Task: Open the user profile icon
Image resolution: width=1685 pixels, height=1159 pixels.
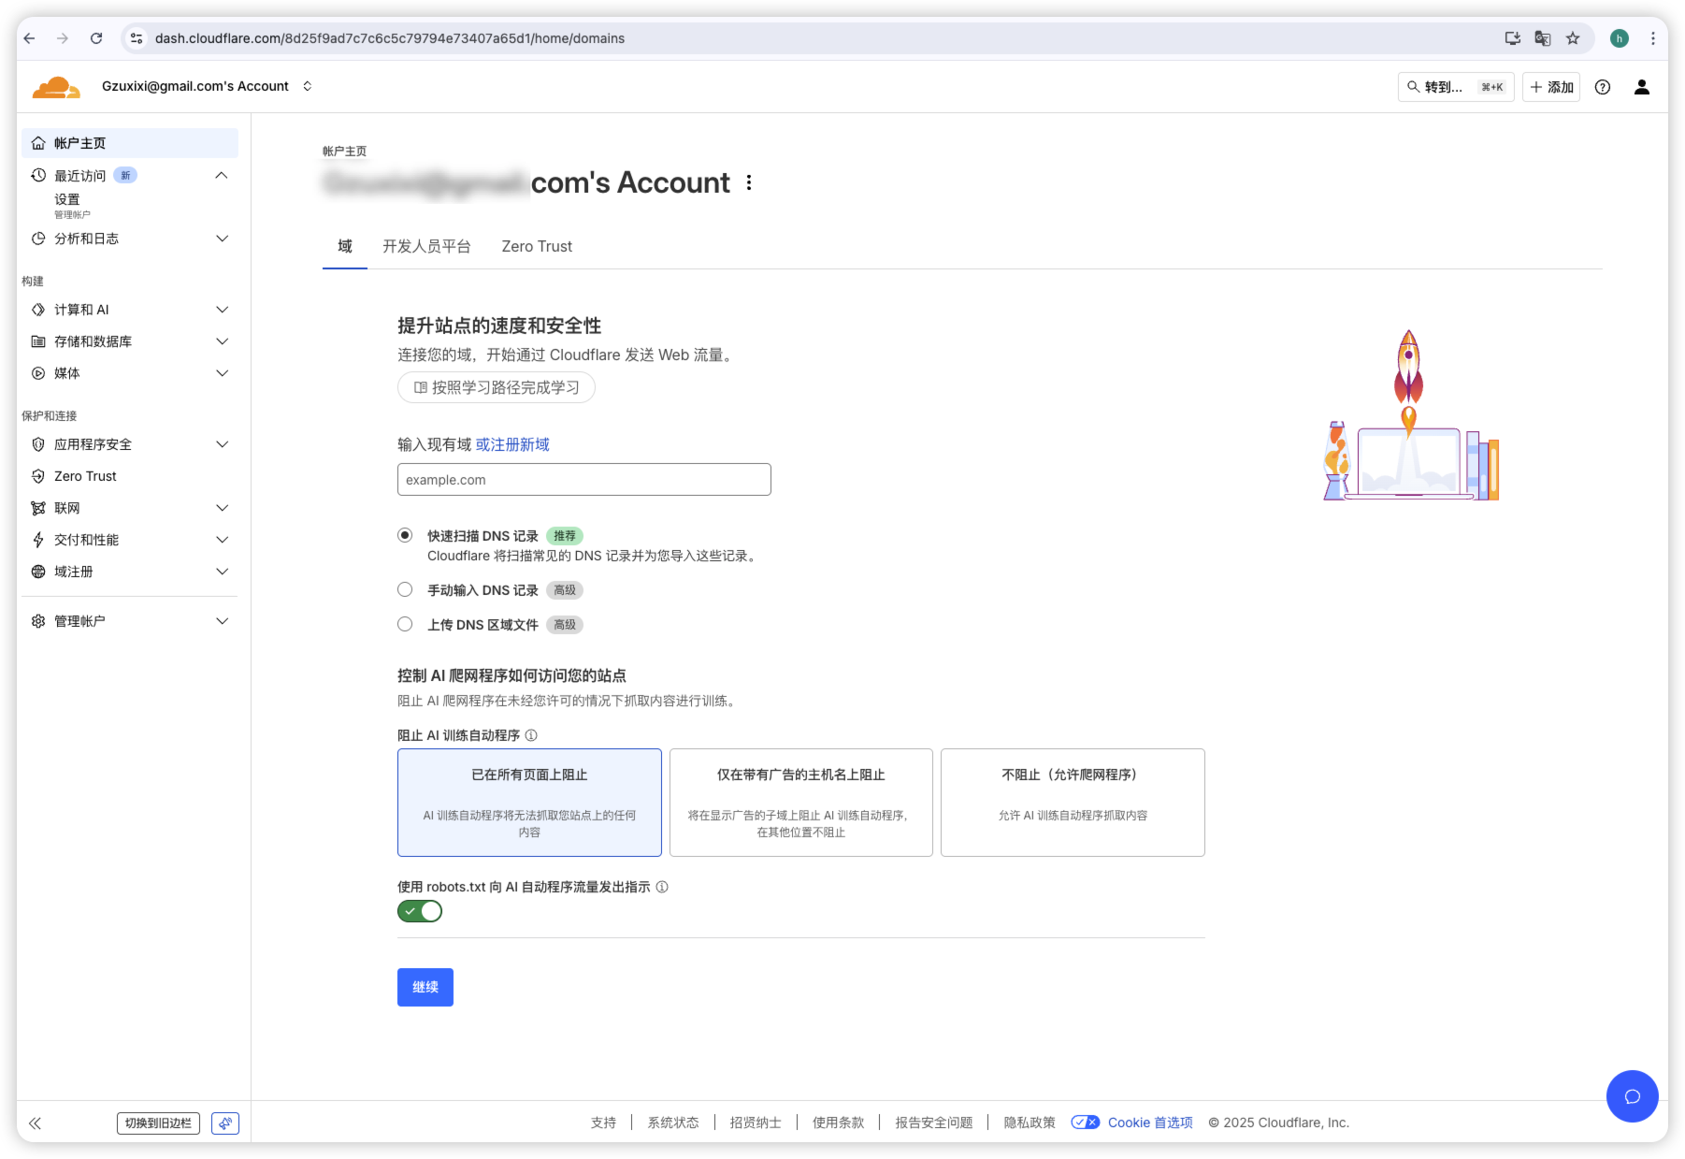Action: [1641, 87]
